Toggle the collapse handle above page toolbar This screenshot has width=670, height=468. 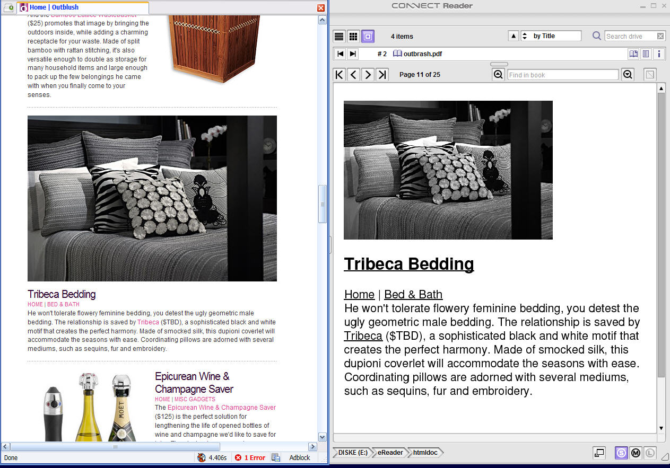click(499, 64)
